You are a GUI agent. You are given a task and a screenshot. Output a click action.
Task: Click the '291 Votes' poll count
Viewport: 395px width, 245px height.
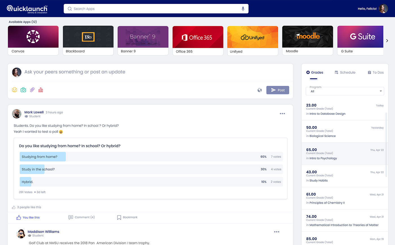coord(26,192)
